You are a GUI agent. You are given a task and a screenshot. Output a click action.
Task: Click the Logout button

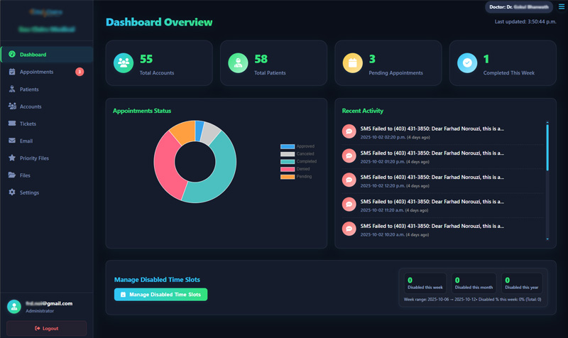coord(46,328)
